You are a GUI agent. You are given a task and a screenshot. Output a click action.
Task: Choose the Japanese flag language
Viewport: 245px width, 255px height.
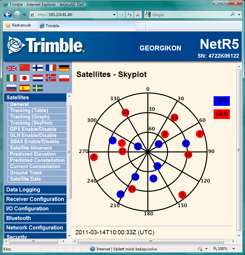25,78
